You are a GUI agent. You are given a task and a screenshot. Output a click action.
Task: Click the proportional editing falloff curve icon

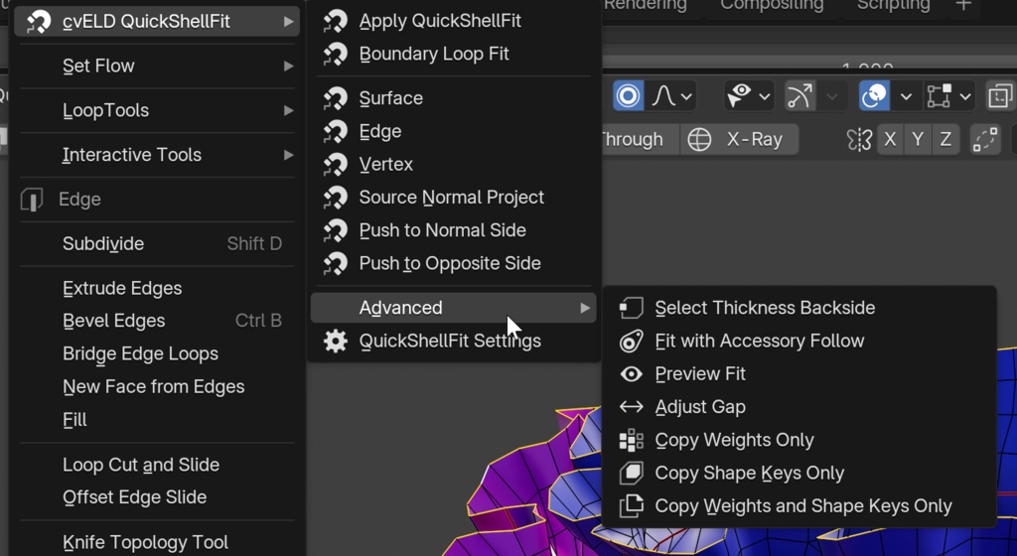click(x=663, y=96)
